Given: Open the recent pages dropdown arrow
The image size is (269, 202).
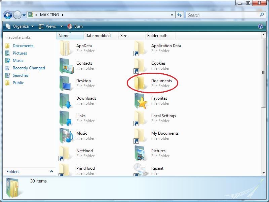Looking at the screenshot, I should click(24, 15).
